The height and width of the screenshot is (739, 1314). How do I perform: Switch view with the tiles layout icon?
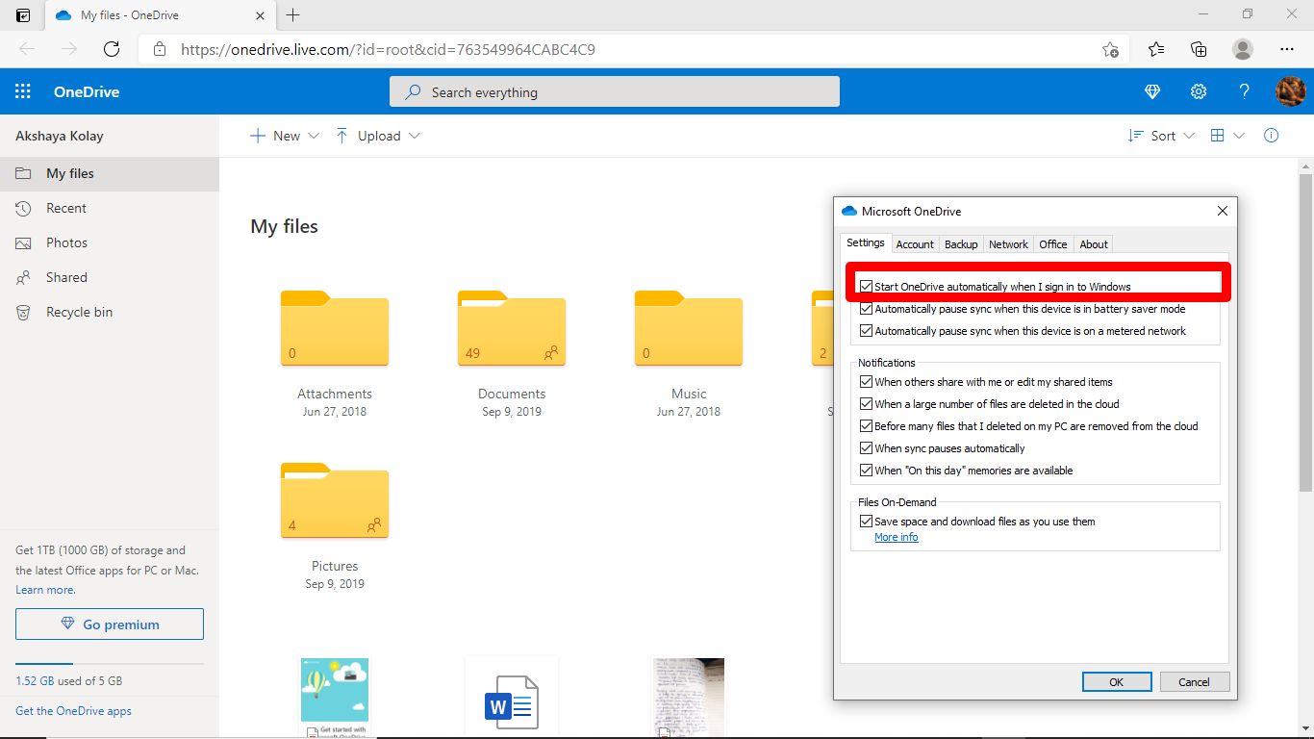click(x=1217, y=136)
